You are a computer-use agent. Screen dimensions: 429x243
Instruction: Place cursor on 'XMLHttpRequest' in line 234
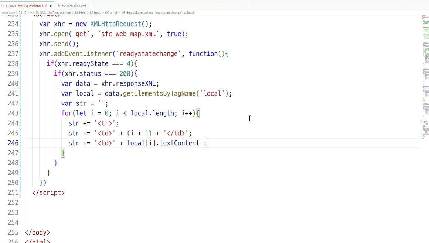(116, 24)
